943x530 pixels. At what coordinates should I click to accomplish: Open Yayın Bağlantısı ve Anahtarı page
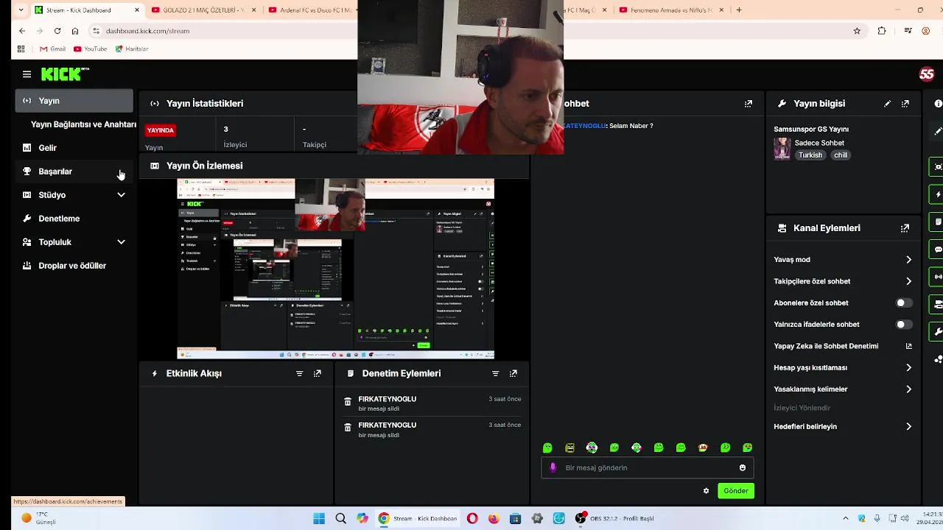point(83,124)
